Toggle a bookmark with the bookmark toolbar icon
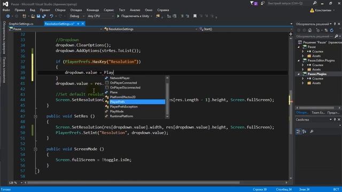This screenshot has width=342, height=192. tap(195, 16)
